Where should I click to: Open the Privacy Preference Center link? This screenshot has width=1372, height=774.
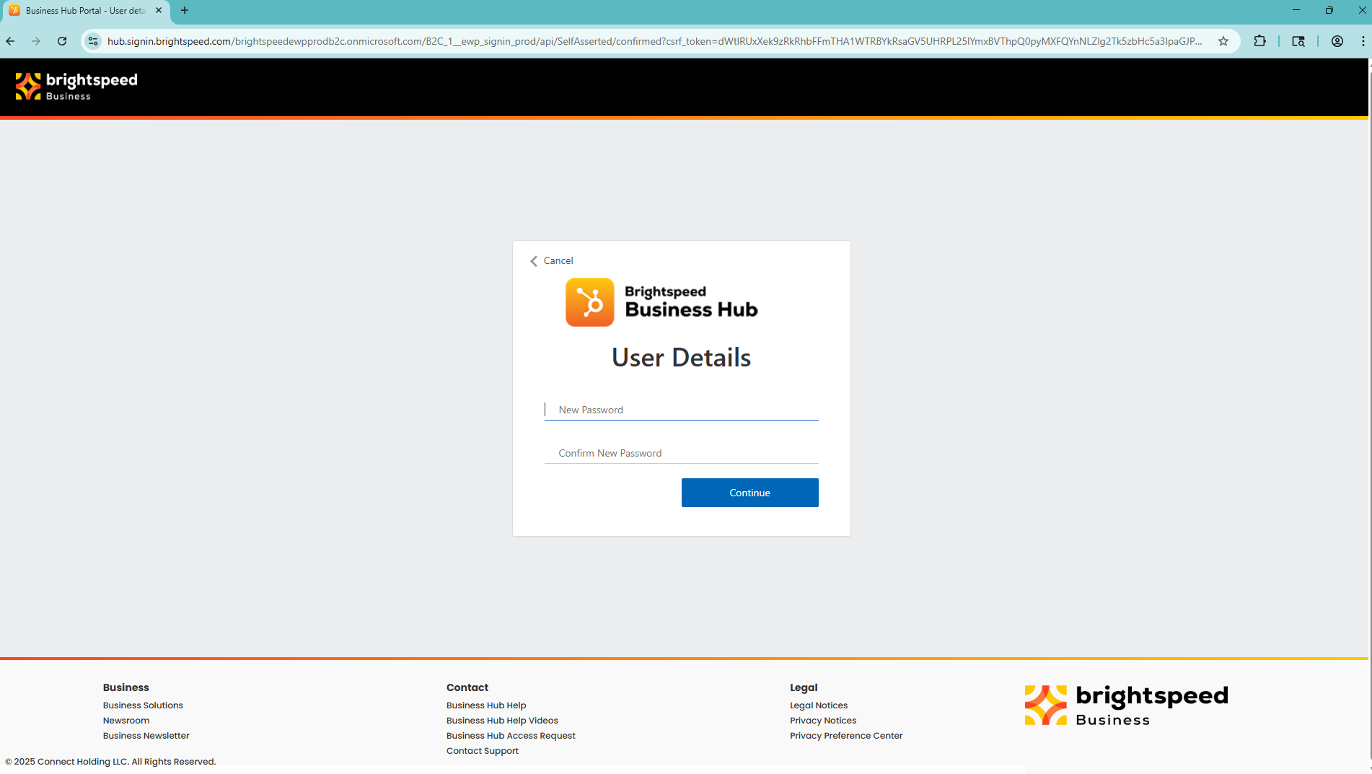(x=846, y=736)
